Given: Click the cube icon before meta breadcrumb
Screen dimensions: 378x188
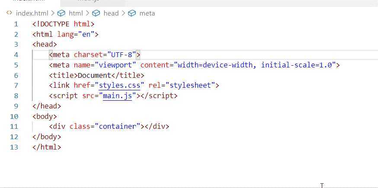Looking at the screenshot, I should 132,13.
